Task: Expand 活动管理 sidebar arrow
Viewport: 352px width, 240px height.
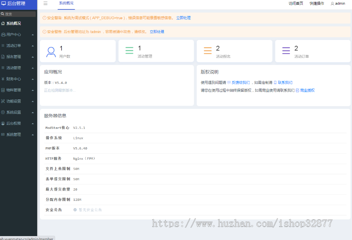Action: pyautogui.click(x=33, y=68)
